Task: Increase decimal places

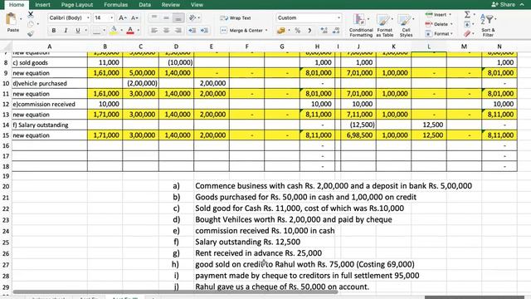Action: tap(324, 31)
